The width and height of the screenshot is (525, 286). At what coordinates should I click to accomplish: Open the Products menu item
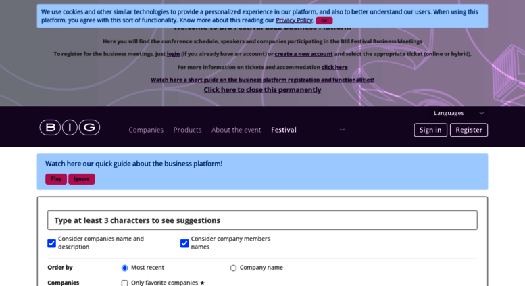[188, 130]
